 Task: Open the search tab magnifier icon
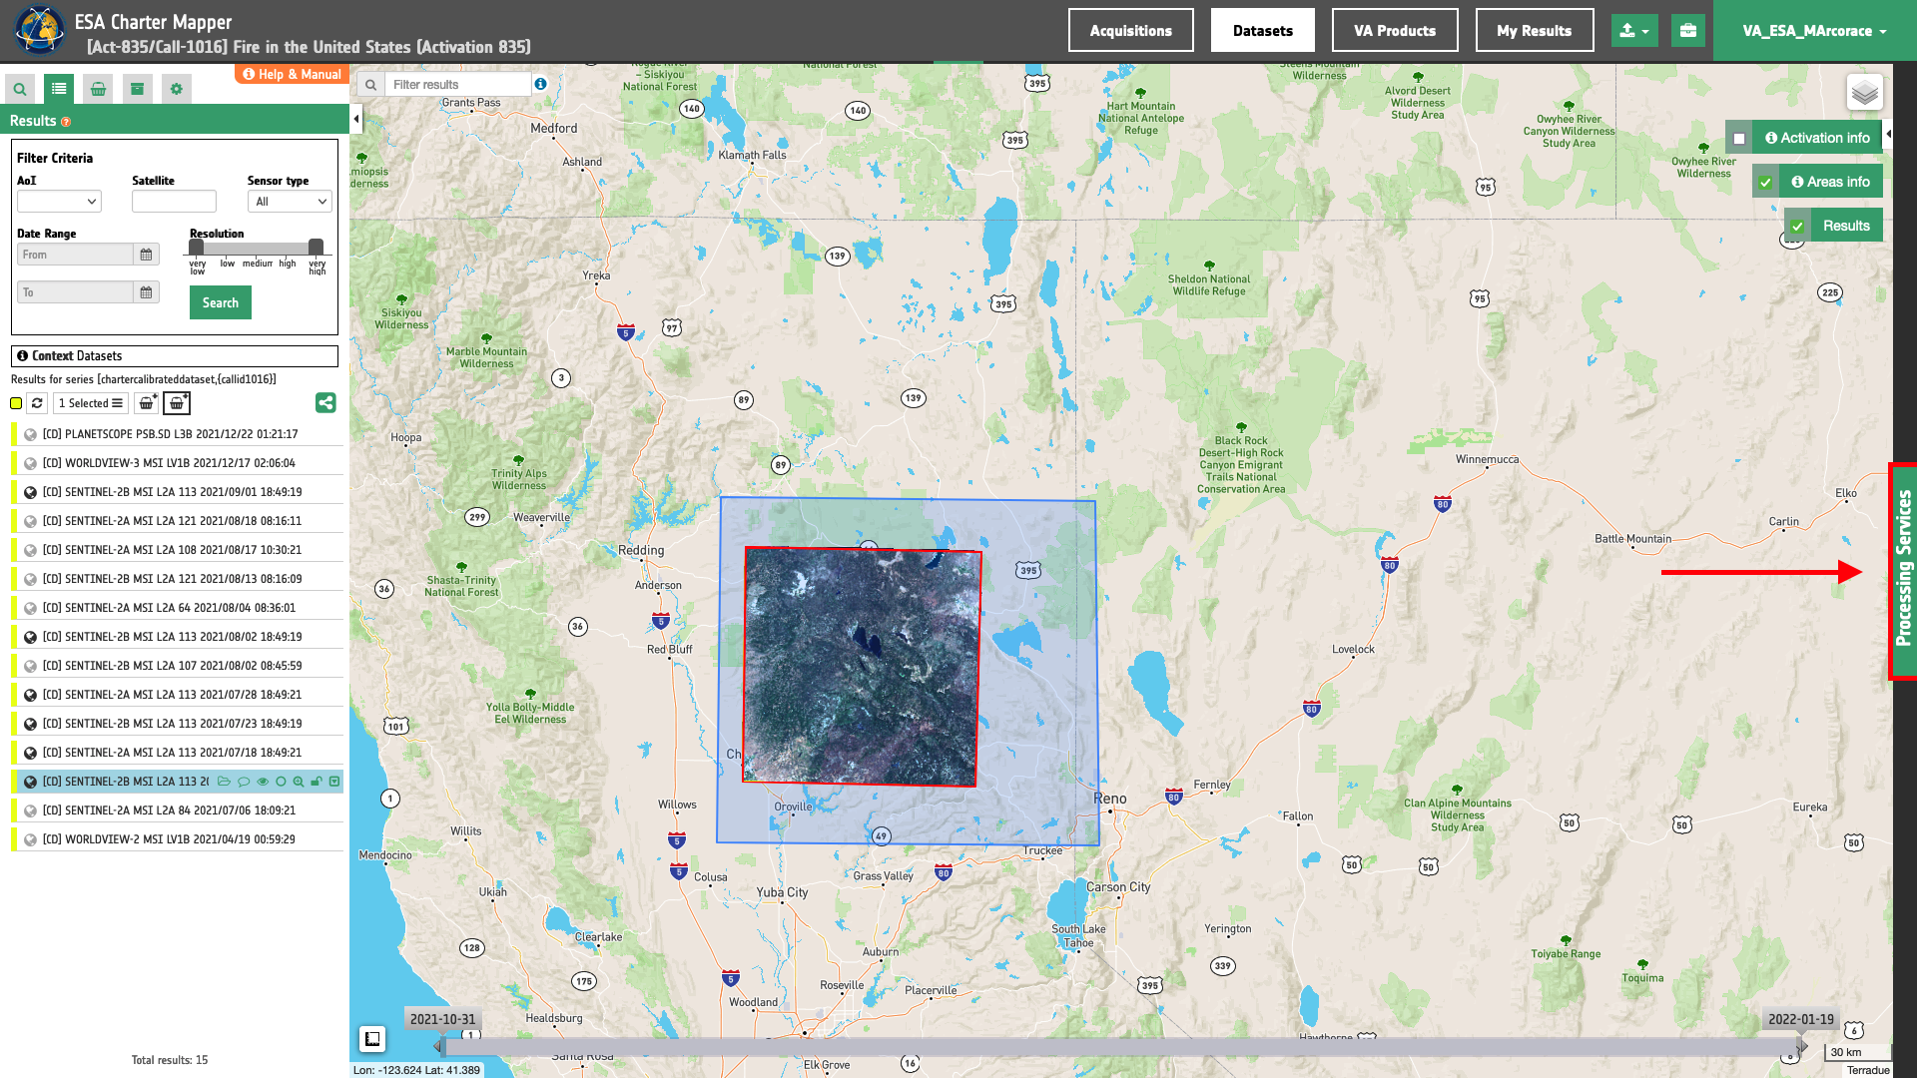[x=20, y=89]
